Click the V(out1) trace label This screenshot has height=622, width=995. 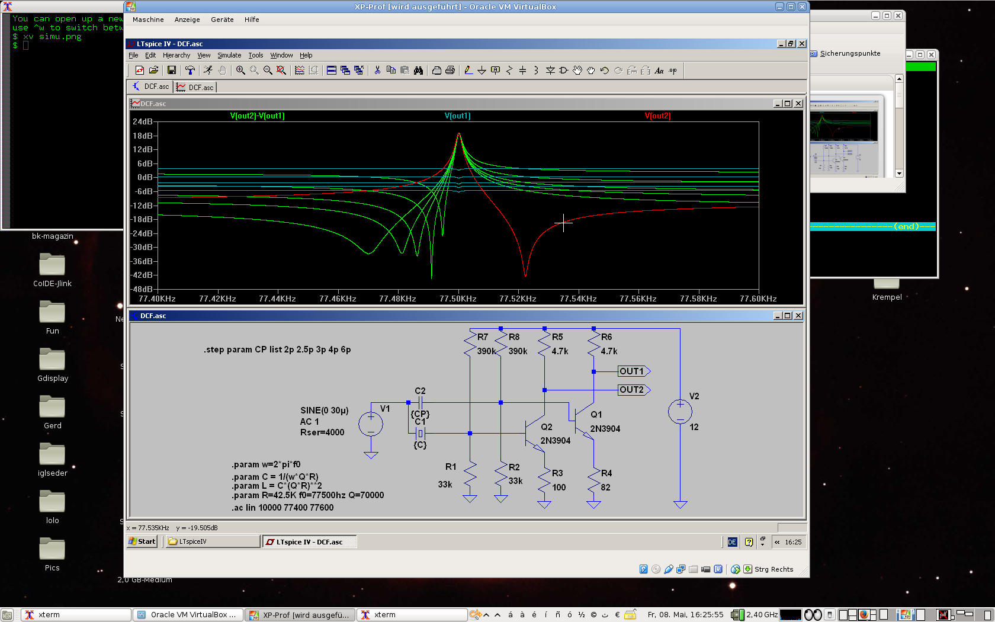click(x=458, y=116)
